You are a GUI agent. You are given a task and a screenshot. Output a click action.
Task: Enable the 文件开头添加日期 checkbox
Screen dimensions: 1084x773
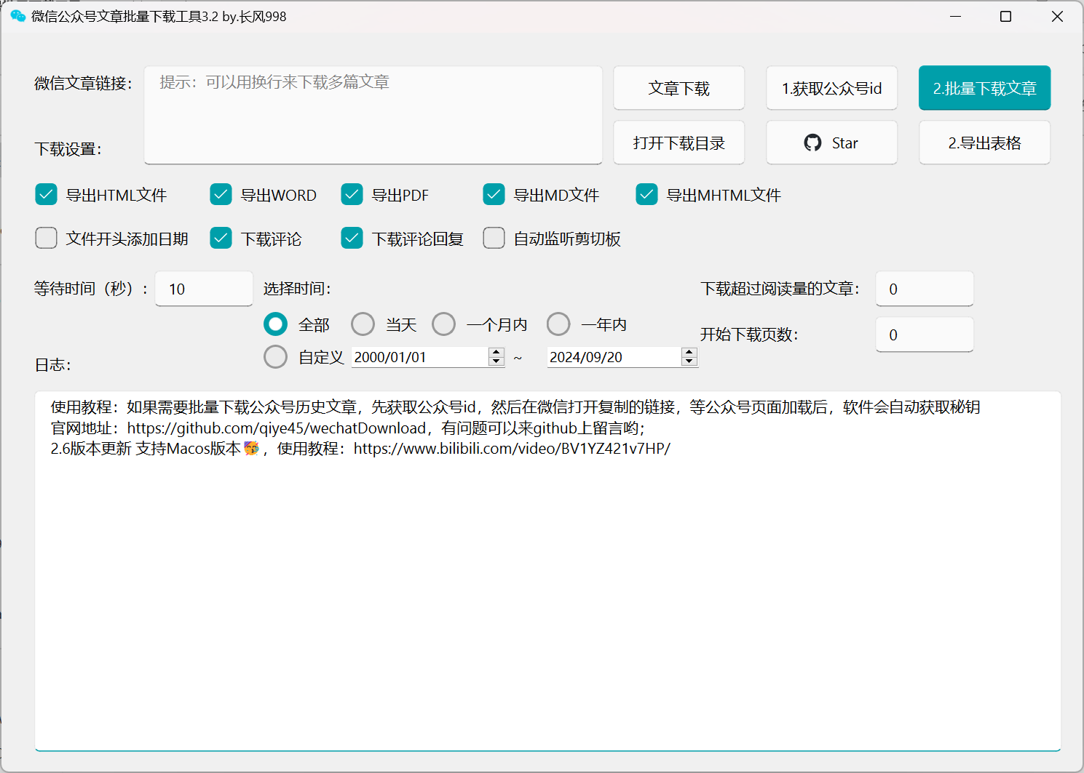pos(47,239)
